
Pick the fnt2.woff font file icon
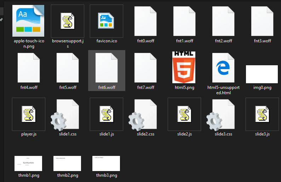tap(223, 21)
